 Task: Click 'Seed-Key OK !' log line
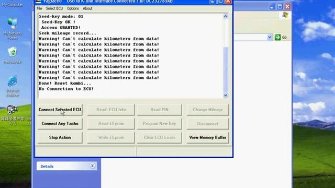click(58, 22)
